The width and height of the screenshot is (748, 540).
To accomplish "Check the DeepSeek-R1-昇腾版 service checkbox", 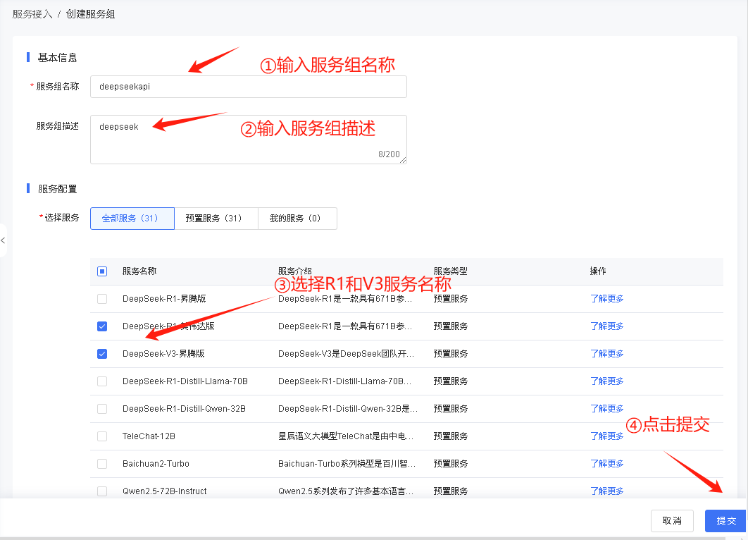I will 102,299.
